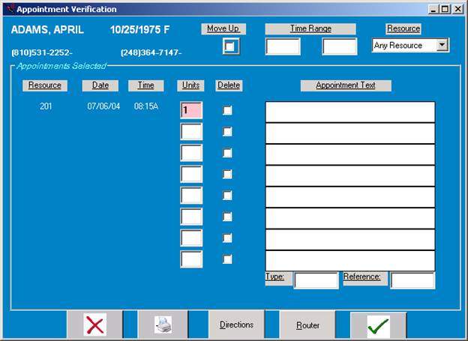Click the red X cancel button

click(x=95, y=325)
